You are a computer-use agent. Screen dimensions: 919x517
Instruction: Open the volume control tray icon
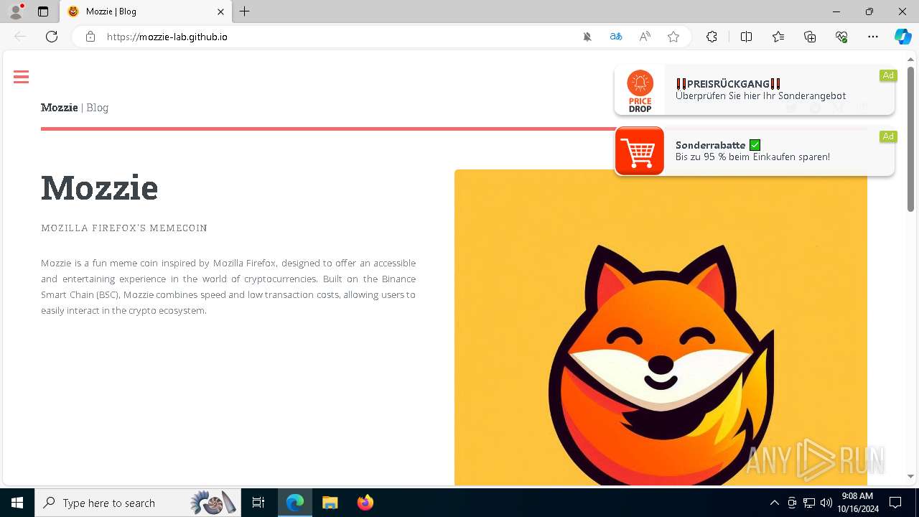coord(826,503)
